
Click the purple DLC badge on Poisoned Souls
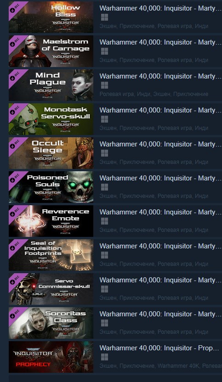15,178
